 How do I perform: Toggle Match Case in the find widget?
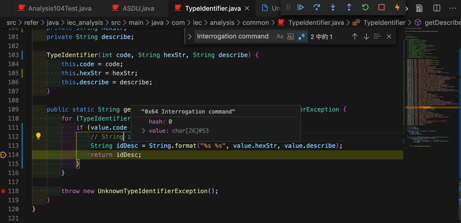tap(280, 37)
